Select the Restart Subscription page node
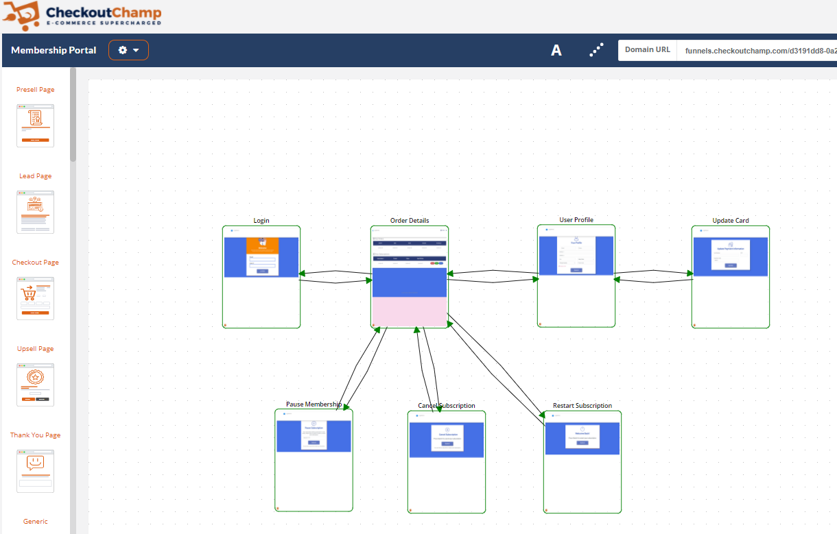This screenshot has width=837, height=534. pyautogui.click(x=582, y=461)
